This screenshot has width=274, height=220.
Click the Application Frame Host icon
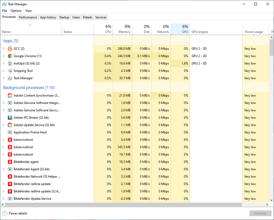tap(10, 133)
